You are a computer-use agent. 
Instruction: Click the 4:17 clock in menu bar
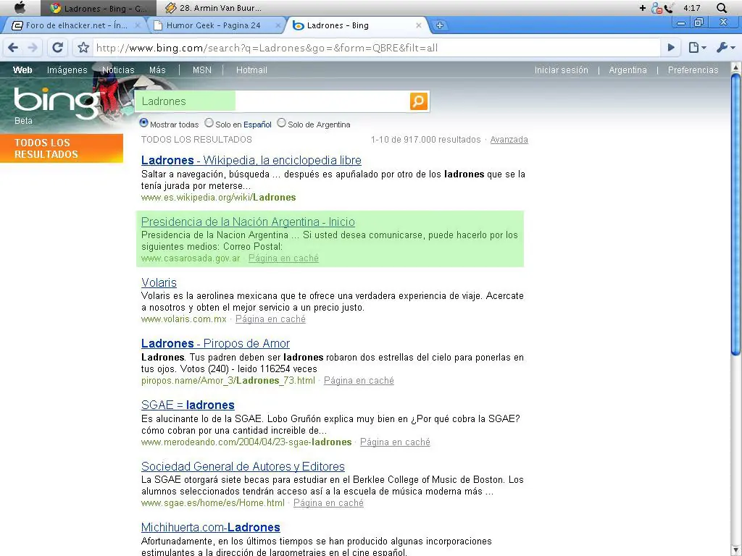tap(691, 8)
